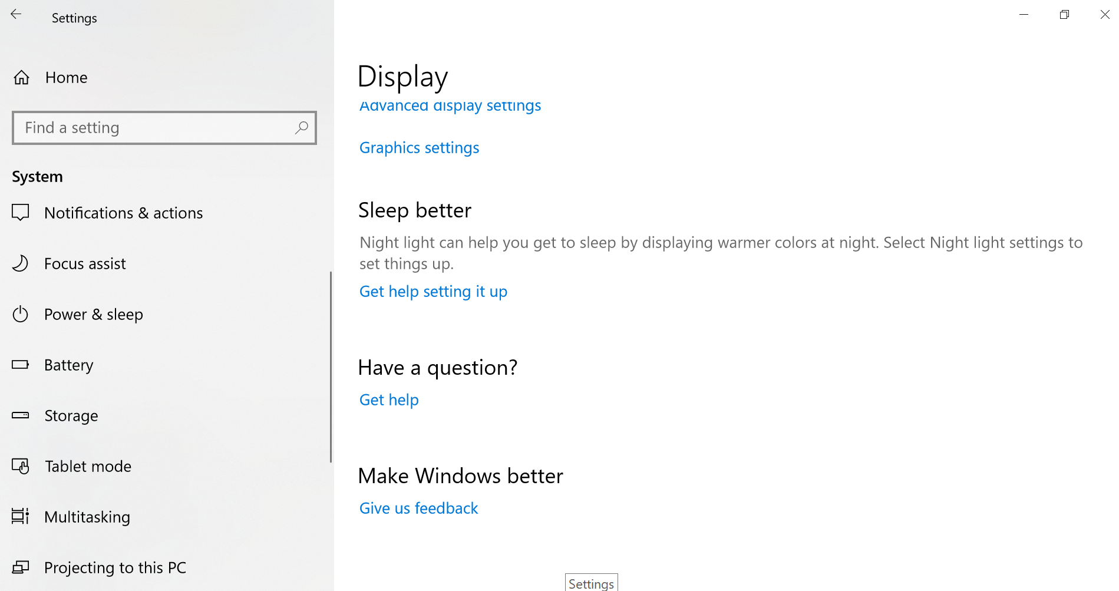Click the Battery icon in sidebar

(21, 364)
